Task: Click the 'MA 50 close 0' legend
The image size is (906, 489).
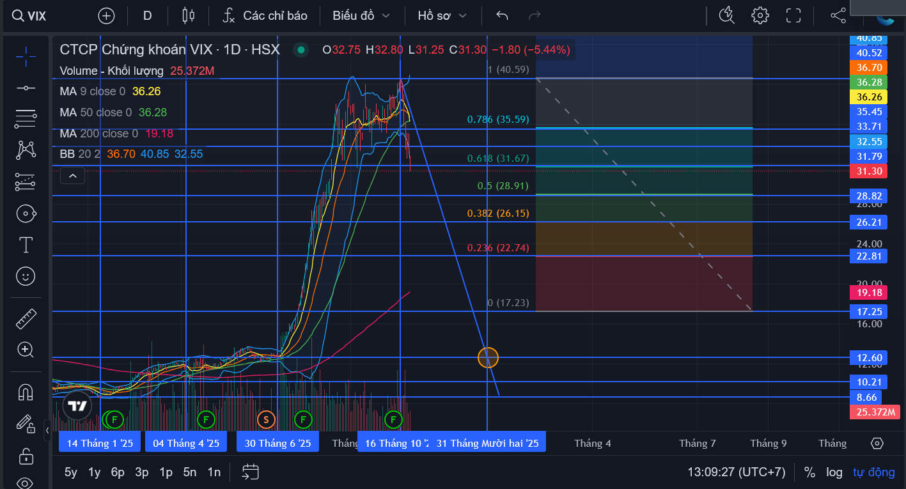Action: 96,113
